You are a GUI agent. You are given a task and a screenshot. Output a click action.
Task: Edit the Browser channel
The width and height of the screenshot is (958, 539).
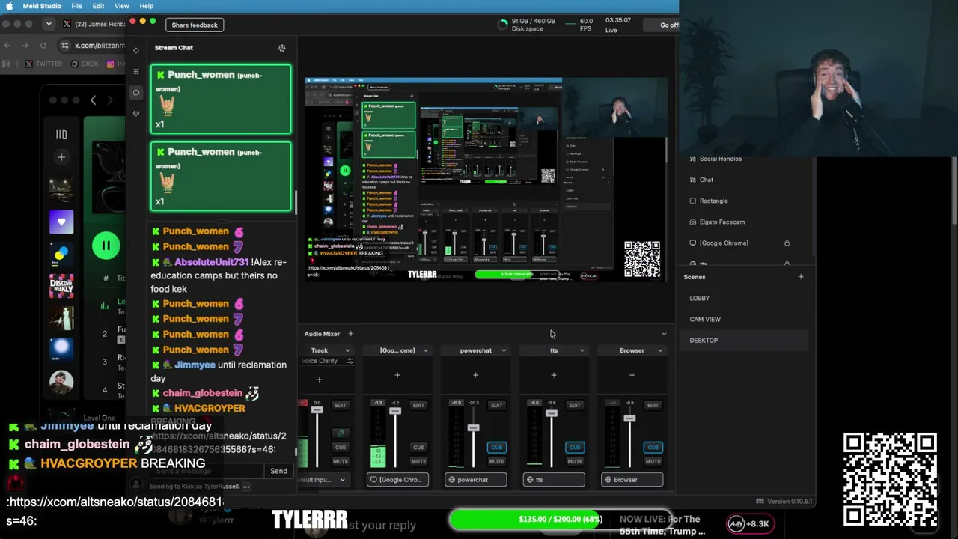[653, 405]
